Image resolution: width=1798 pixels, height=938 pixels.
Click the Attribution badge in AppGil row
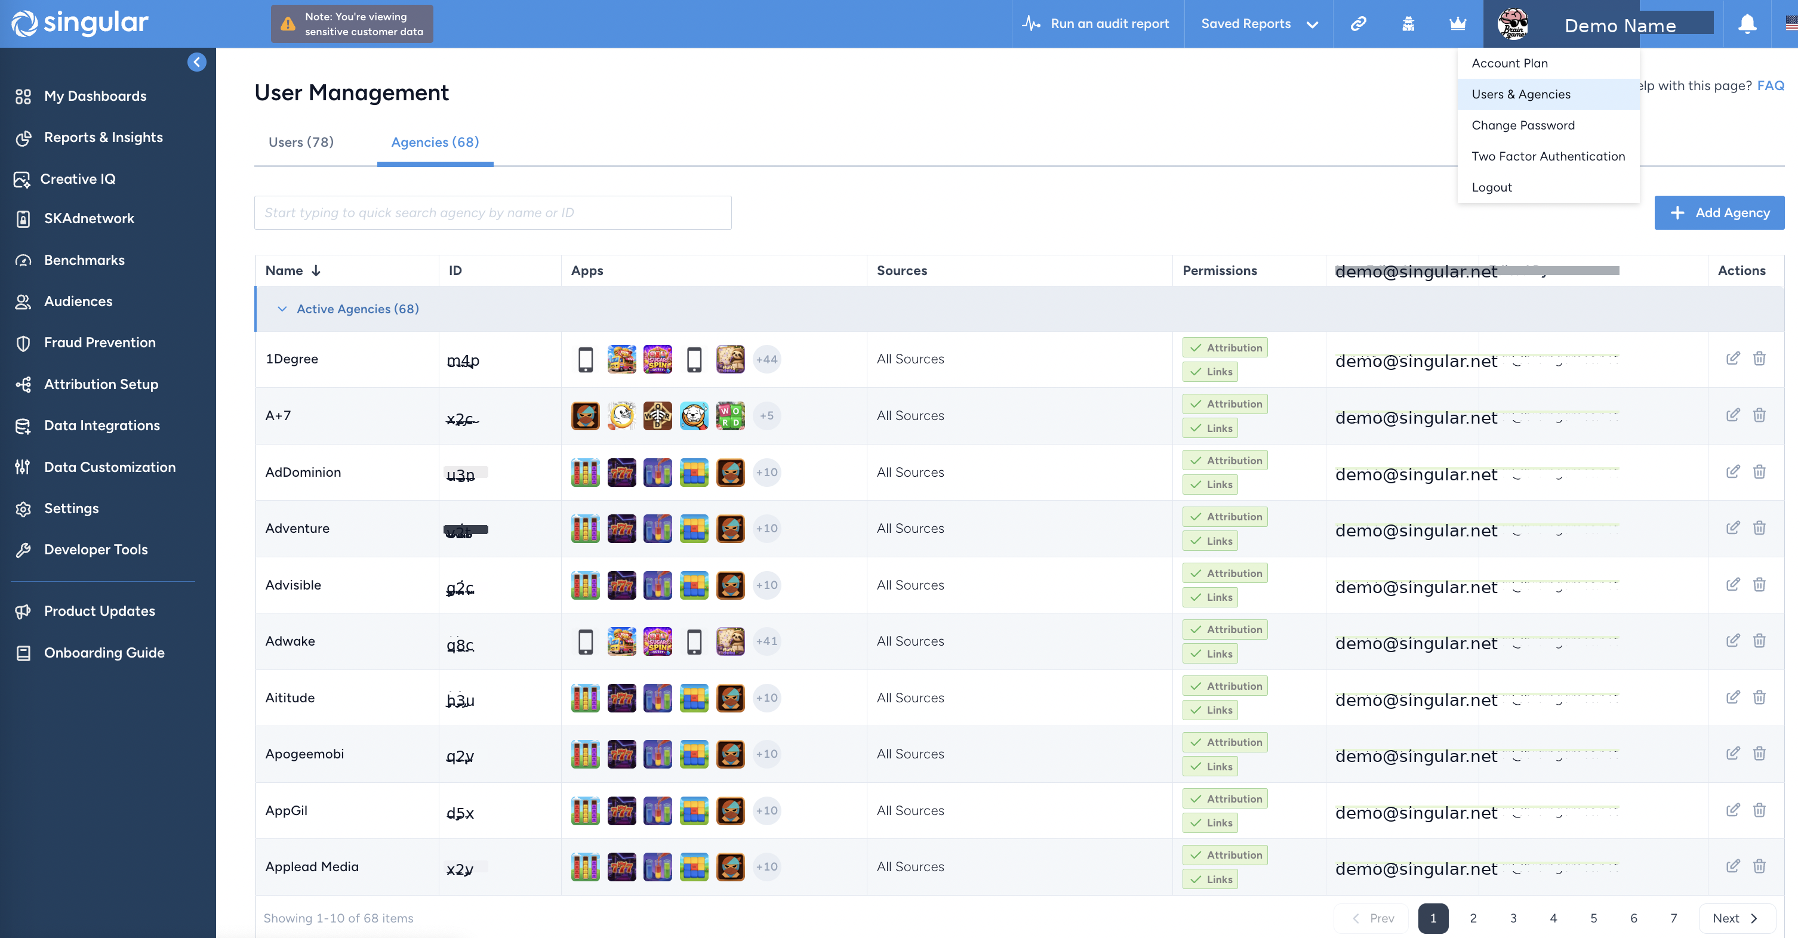pyautogui.click(x=1225, y=798)
